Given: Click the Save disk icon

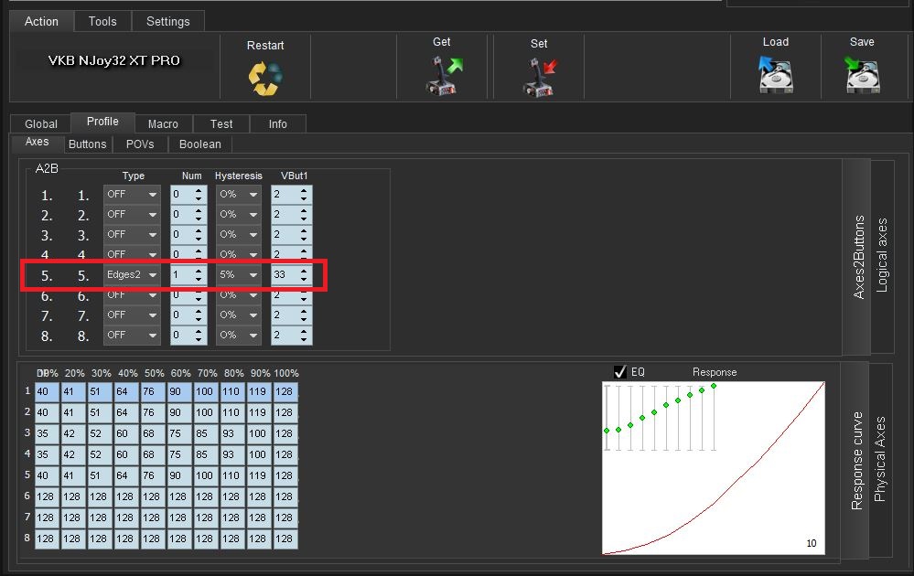Looking at the screenshot, I should 862,74.
